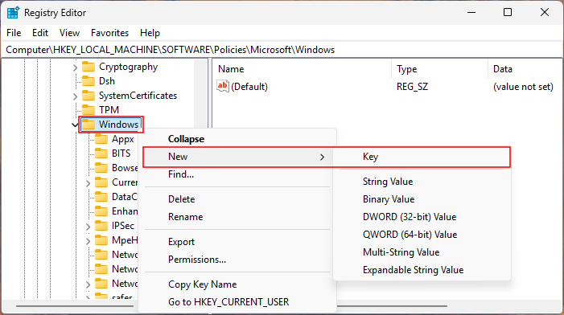The image size is (564, 315).
Task: Click the Name column header
Action: click(x=302, y=69)
